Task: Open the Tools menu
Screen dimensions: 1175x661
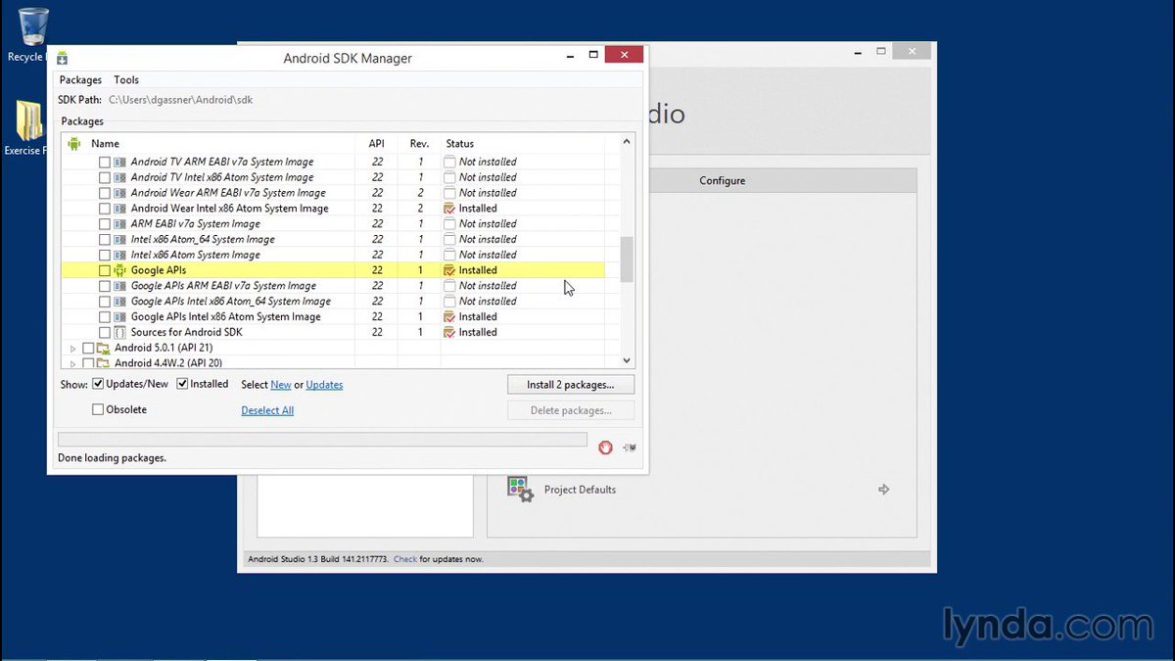Action: point(126,80)
